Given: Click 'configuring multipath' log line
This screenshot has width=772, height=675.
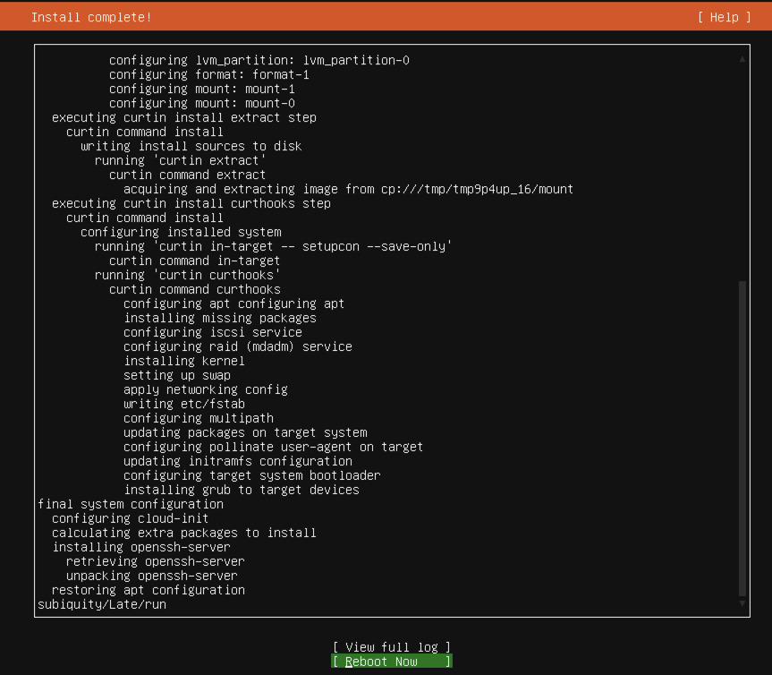Looking at the screenshot, I should 199,419.
